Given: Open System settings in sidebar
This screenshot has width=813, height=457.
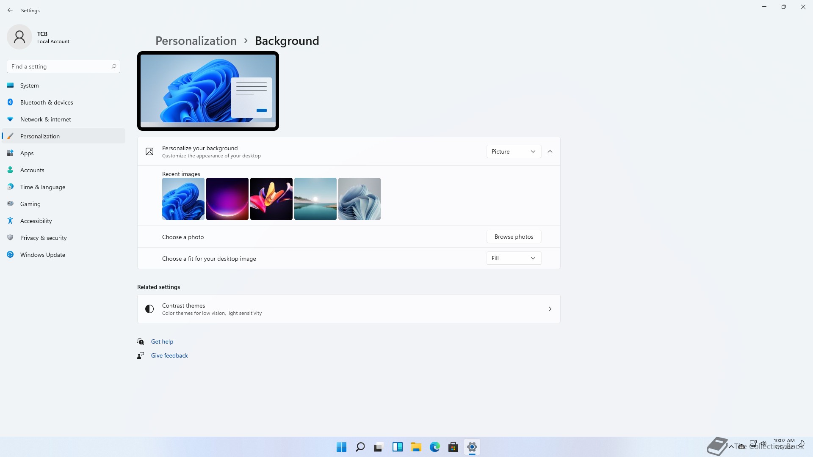Looking at the screenshot, I should click(x=64, y=85).
